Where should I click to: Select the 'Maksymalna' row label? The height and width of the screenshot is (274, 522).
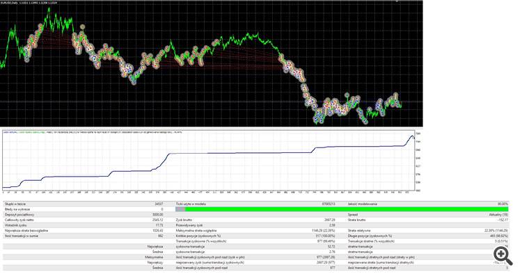tap(154, 257)
